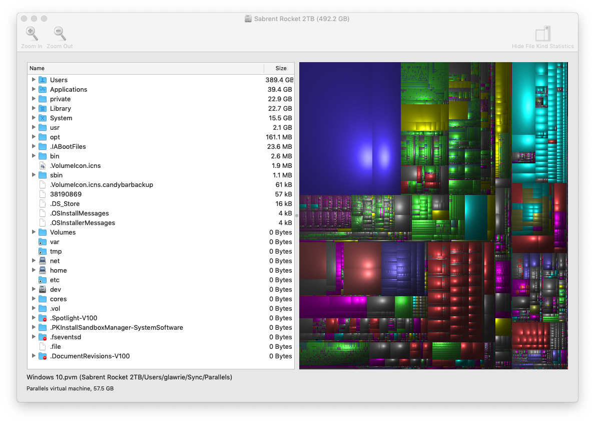Select the .VolumeIcon.icns document icon
The height and width of the screenshot is (423, 595).
(43, 165)
